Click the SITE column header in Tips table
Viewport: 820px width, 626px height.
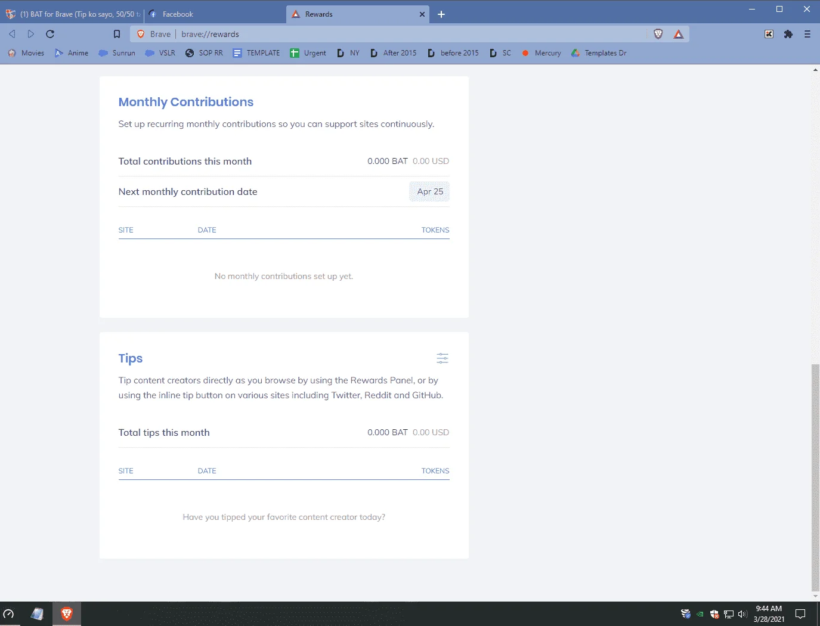click(126, 471)
